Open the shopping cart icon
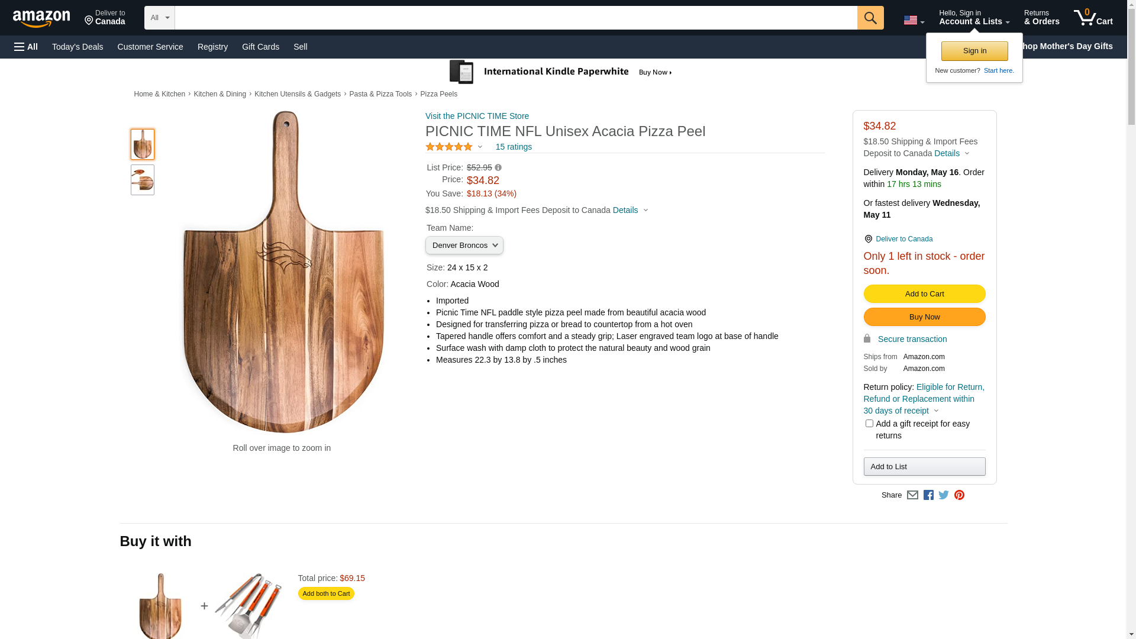This screenshot has height=639, width=1136. point(1093,18)
